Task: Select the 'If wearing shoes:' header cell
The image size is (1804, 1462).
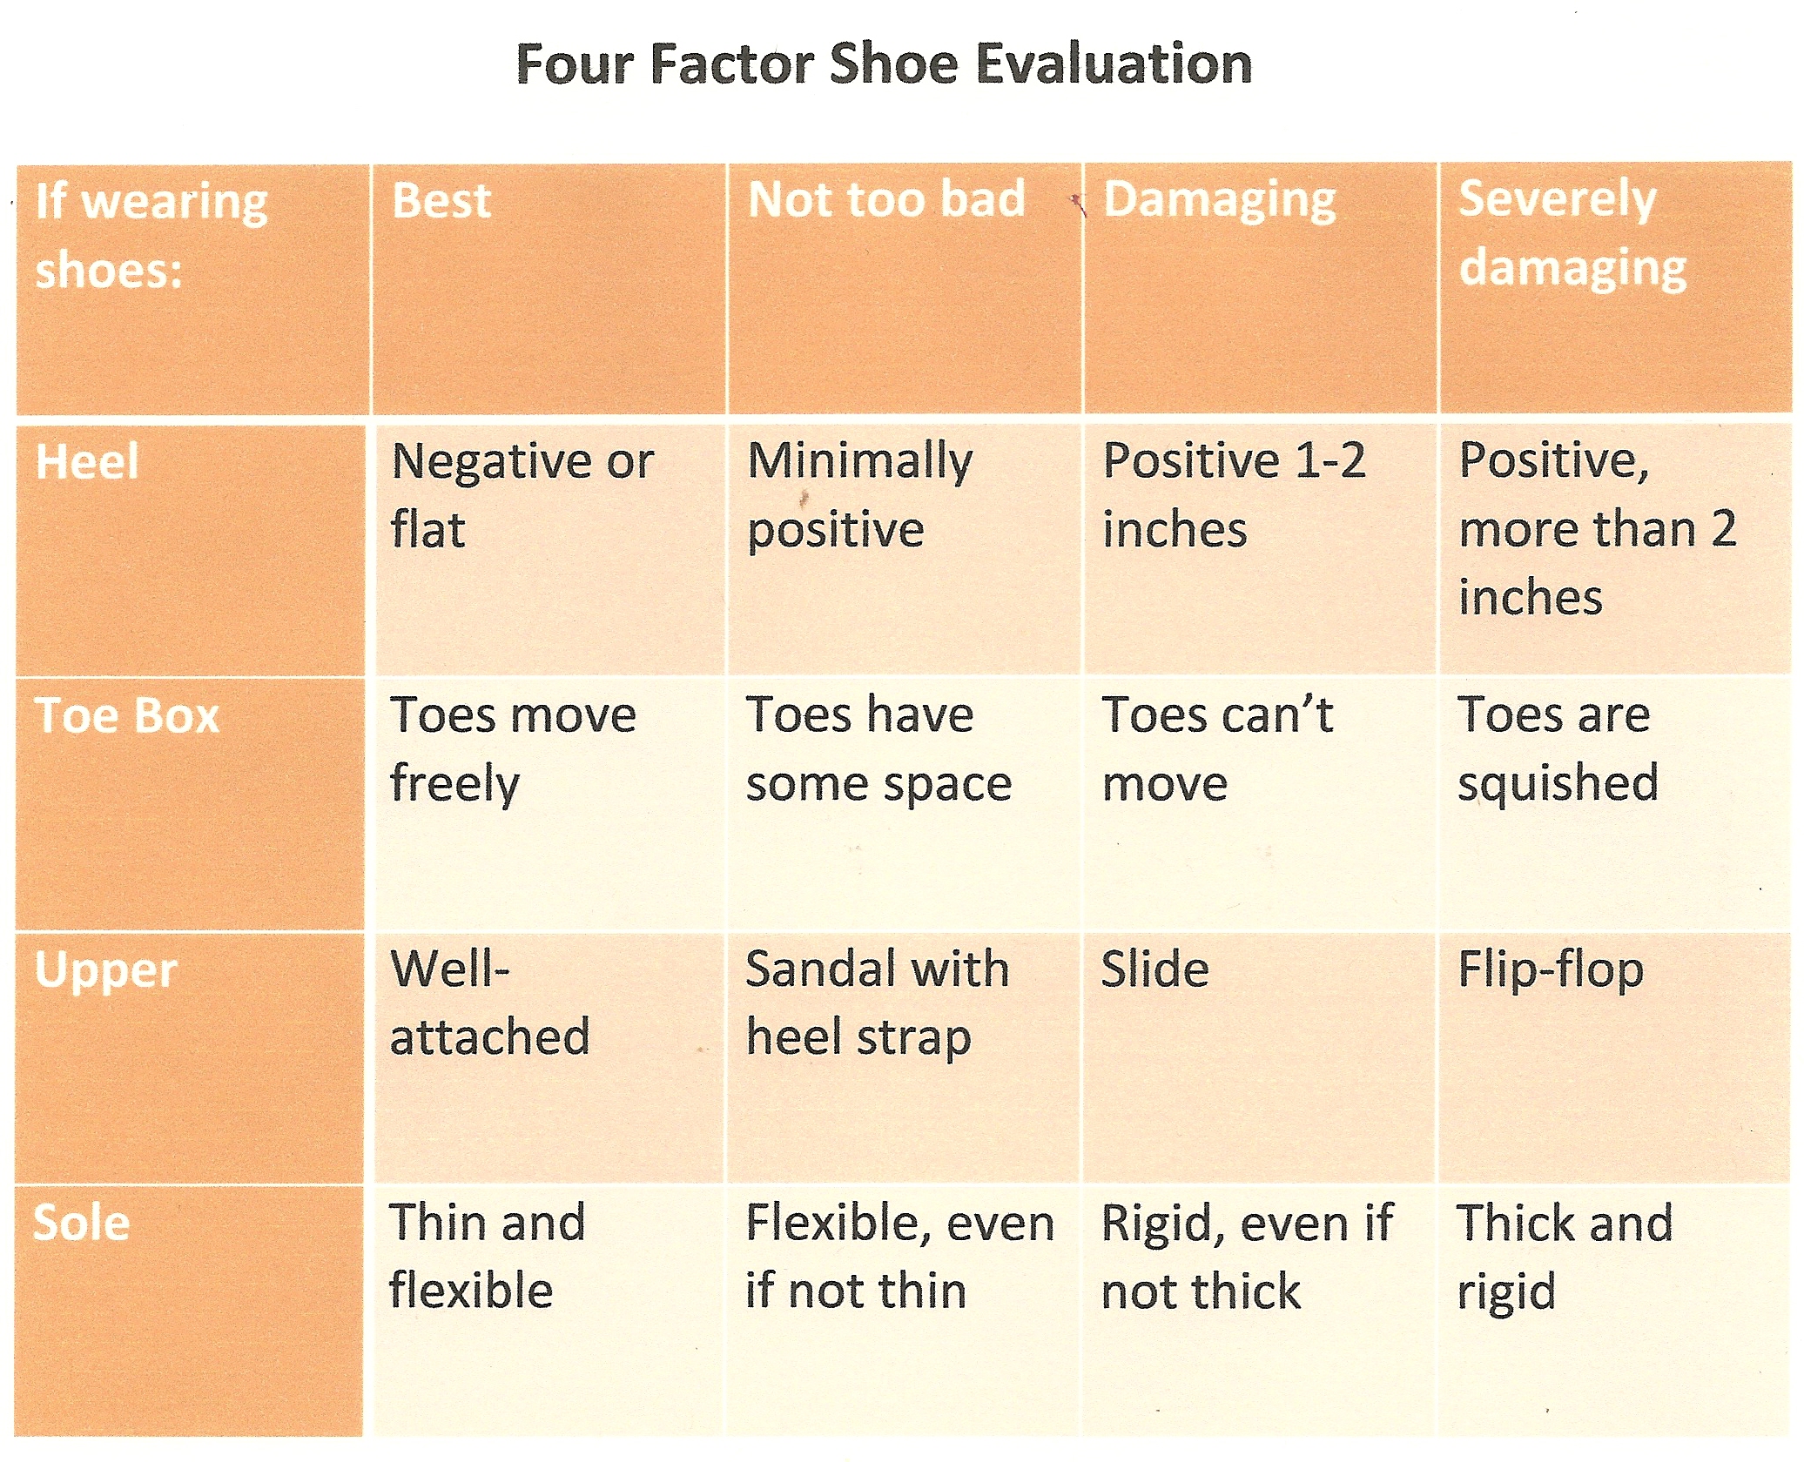Action: (151, 235)
